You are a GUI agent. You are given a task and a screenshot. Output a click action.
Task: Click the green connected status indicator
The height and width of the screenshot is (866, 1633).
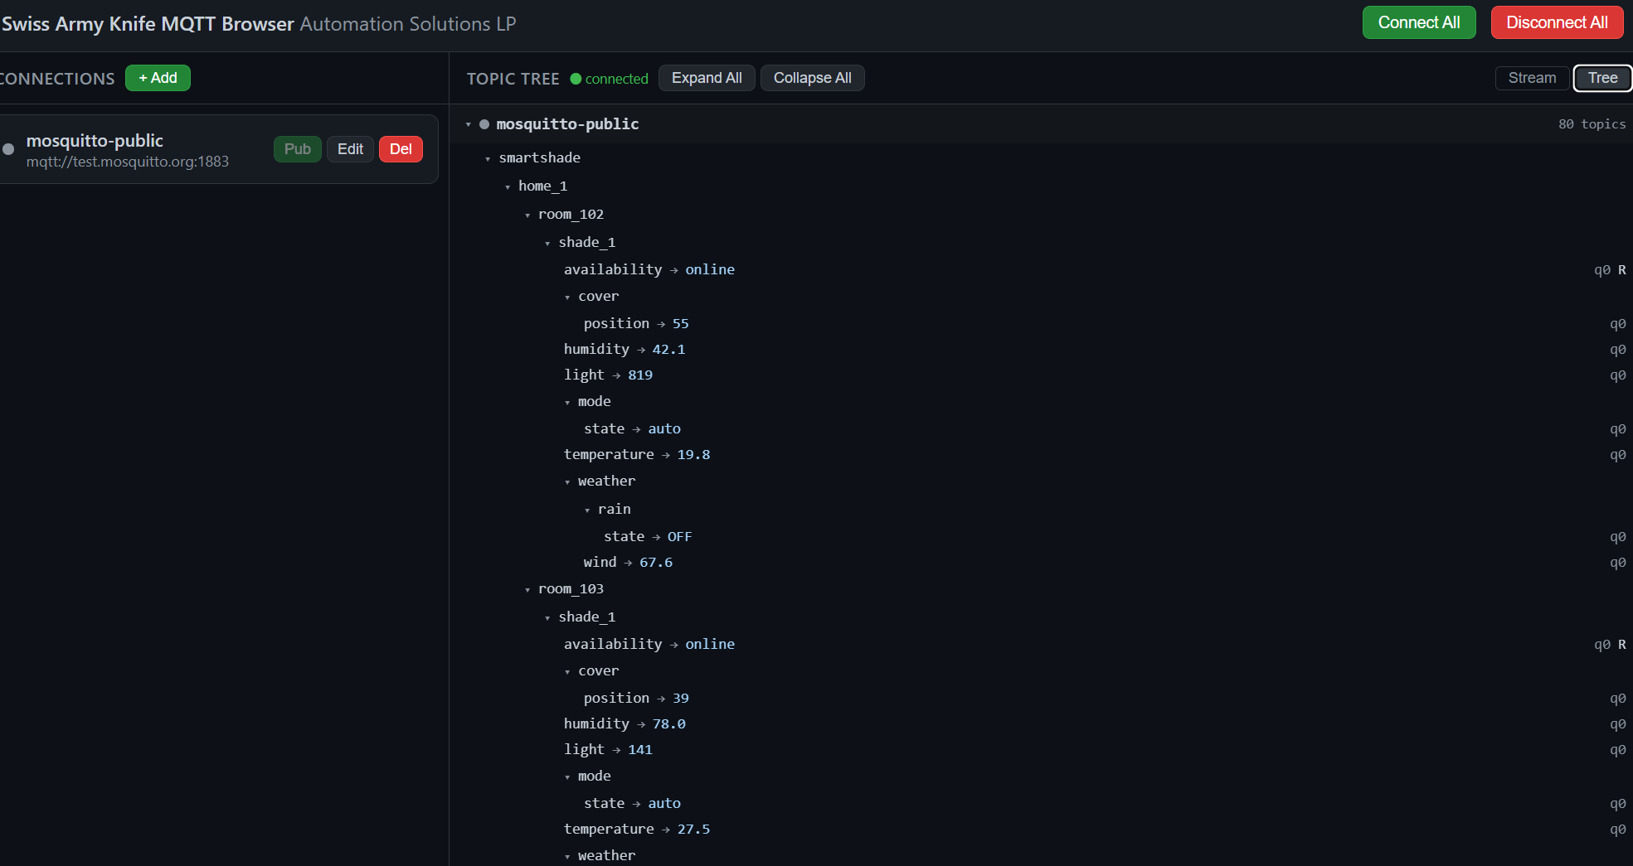(x=610, y=79)
